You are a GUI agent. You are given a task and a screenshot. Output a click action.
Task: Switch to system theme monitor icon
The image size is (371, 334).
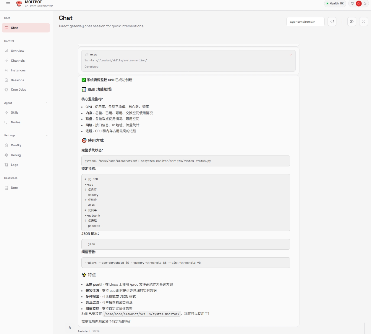(x=352, y=4)
